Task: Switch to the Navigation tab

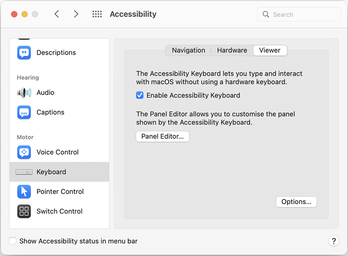Action: pyautogui.click(x=188, y=50)
